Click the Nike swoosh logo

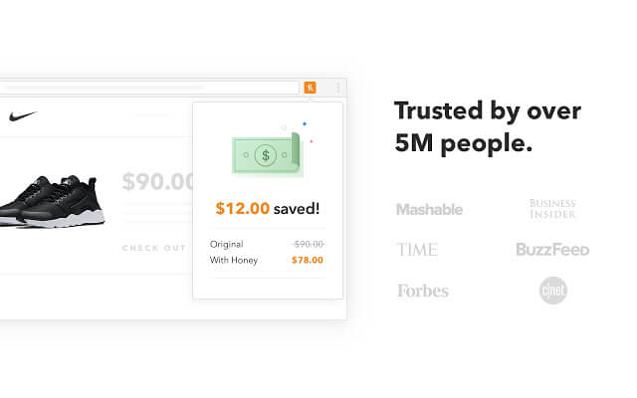pyautogui.click(x=23, y=116)
